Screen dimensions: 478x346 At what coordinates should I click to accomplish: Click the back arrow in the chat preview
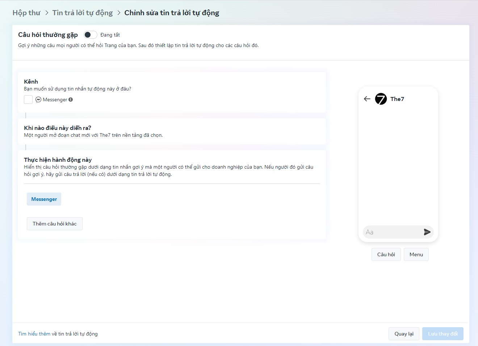point(367,98)
